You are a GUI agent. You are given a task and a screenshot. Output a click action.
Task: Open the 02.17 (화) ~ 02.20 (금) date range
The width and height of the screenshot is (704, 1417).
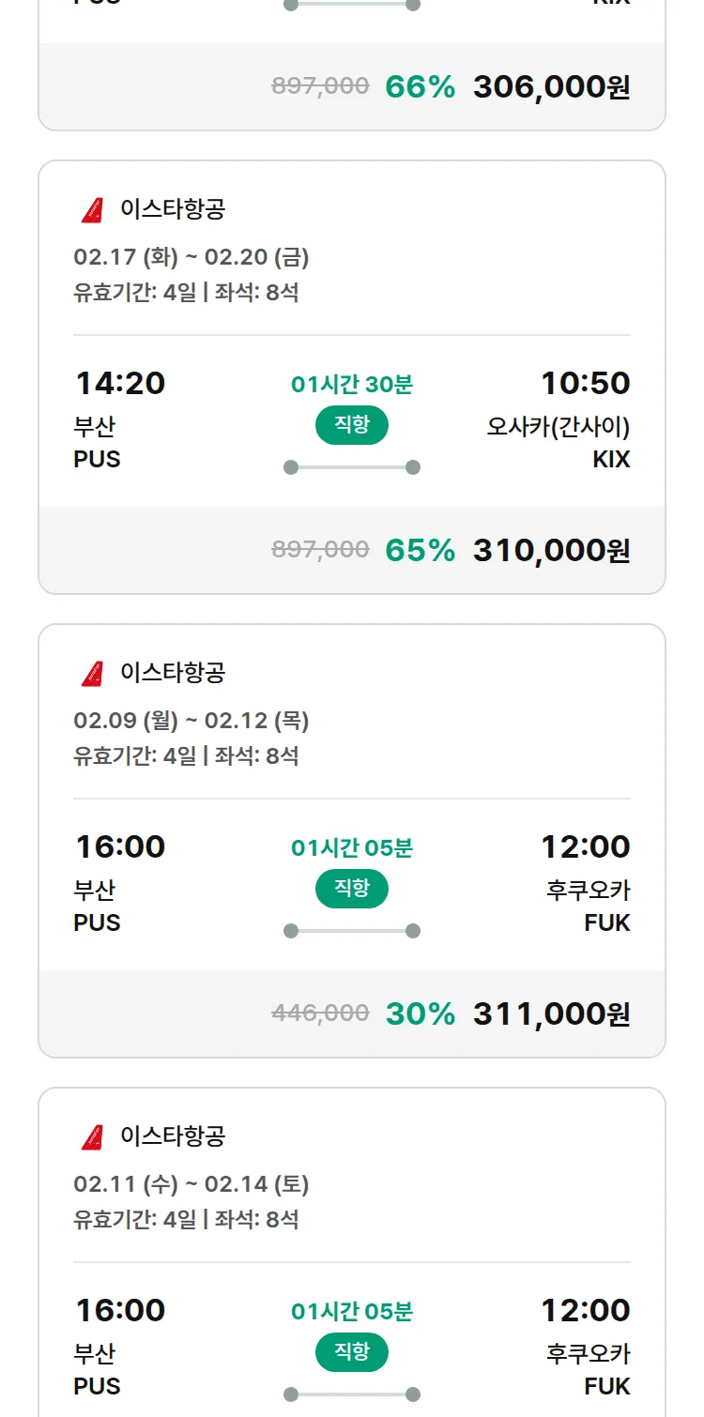click(191, 257)
